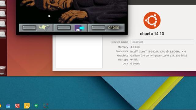Screen dimensions: 196x110
Task: Open Google Keep from the shelf
Action: [27, 106]
